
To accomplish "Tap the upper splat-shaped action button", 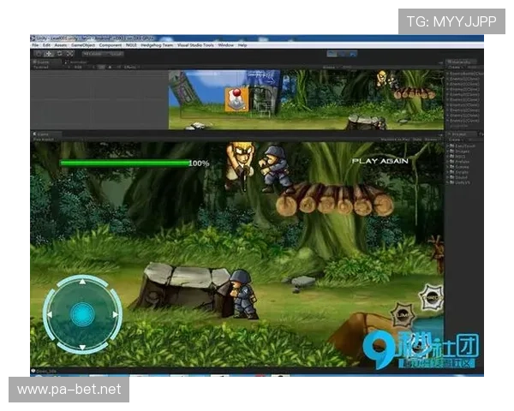I will point(432,298).
